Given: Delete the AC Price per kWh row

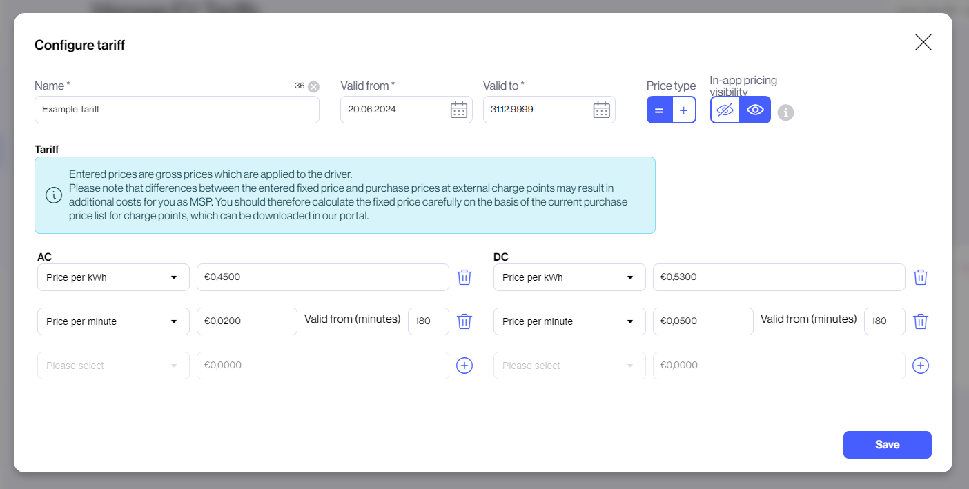Looking at the screenshot, I should tap(464, 277).
